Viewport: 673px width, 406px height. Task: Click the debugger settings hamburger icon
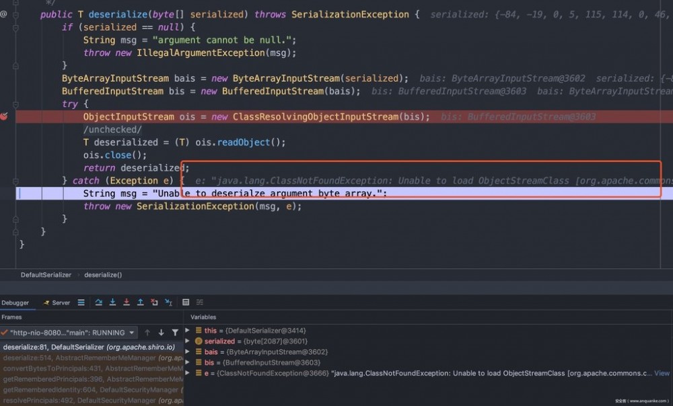pyautogui.click(x=80, y=302)
